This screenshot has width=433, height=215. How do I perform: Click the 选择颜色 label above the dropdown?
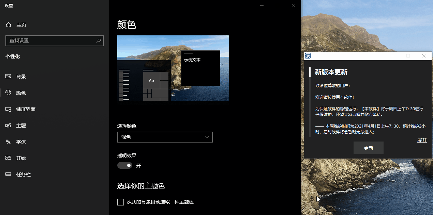[x=127, y=126]
